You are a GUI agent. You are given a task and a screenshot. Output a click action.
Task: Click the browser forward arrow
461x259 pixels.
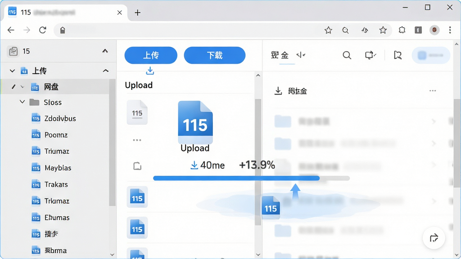pos(27,30)
